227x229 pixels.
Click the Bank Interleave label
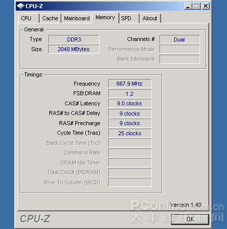pos(136,59)
